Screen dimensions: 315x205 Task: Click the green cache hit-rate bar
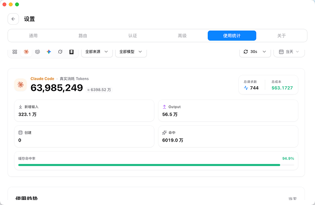tap(149, 165)
